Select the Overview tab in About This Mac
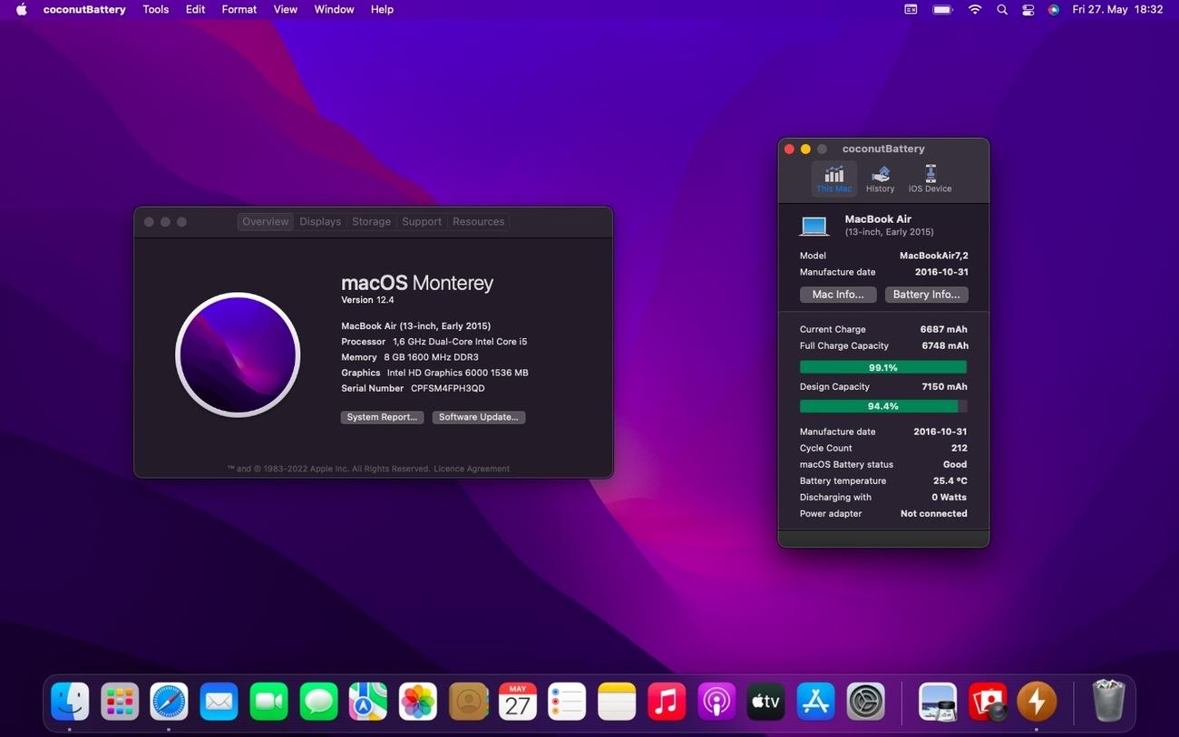Screen dimensions: 1179x737 [265, 221]
